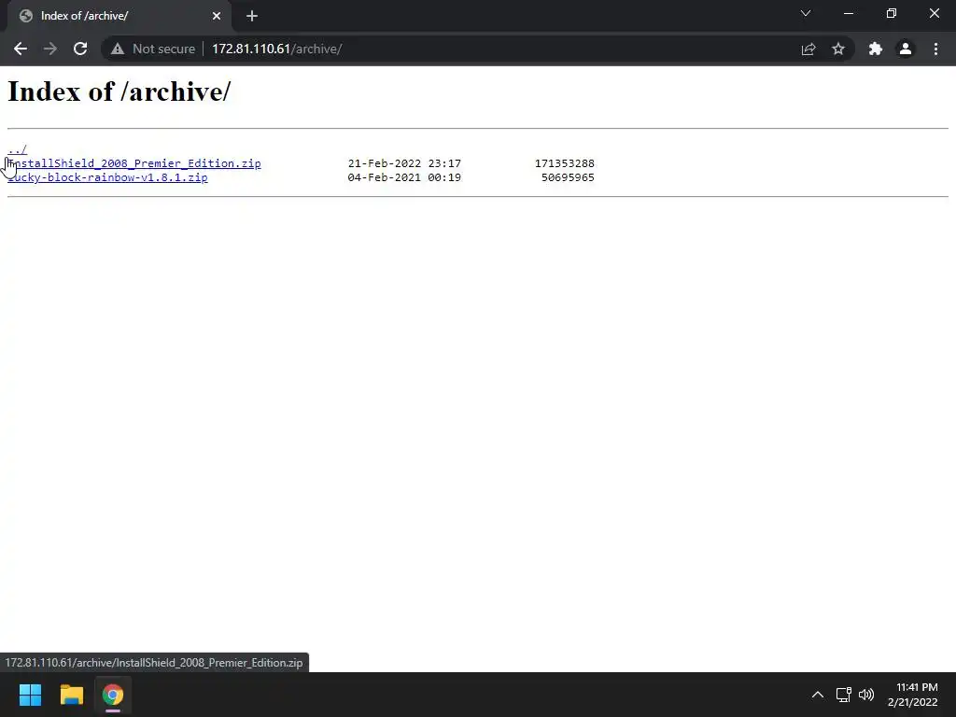Open the Chrome profile menu
The width and height of the screenshot is (956, 717).
point(906,49)
